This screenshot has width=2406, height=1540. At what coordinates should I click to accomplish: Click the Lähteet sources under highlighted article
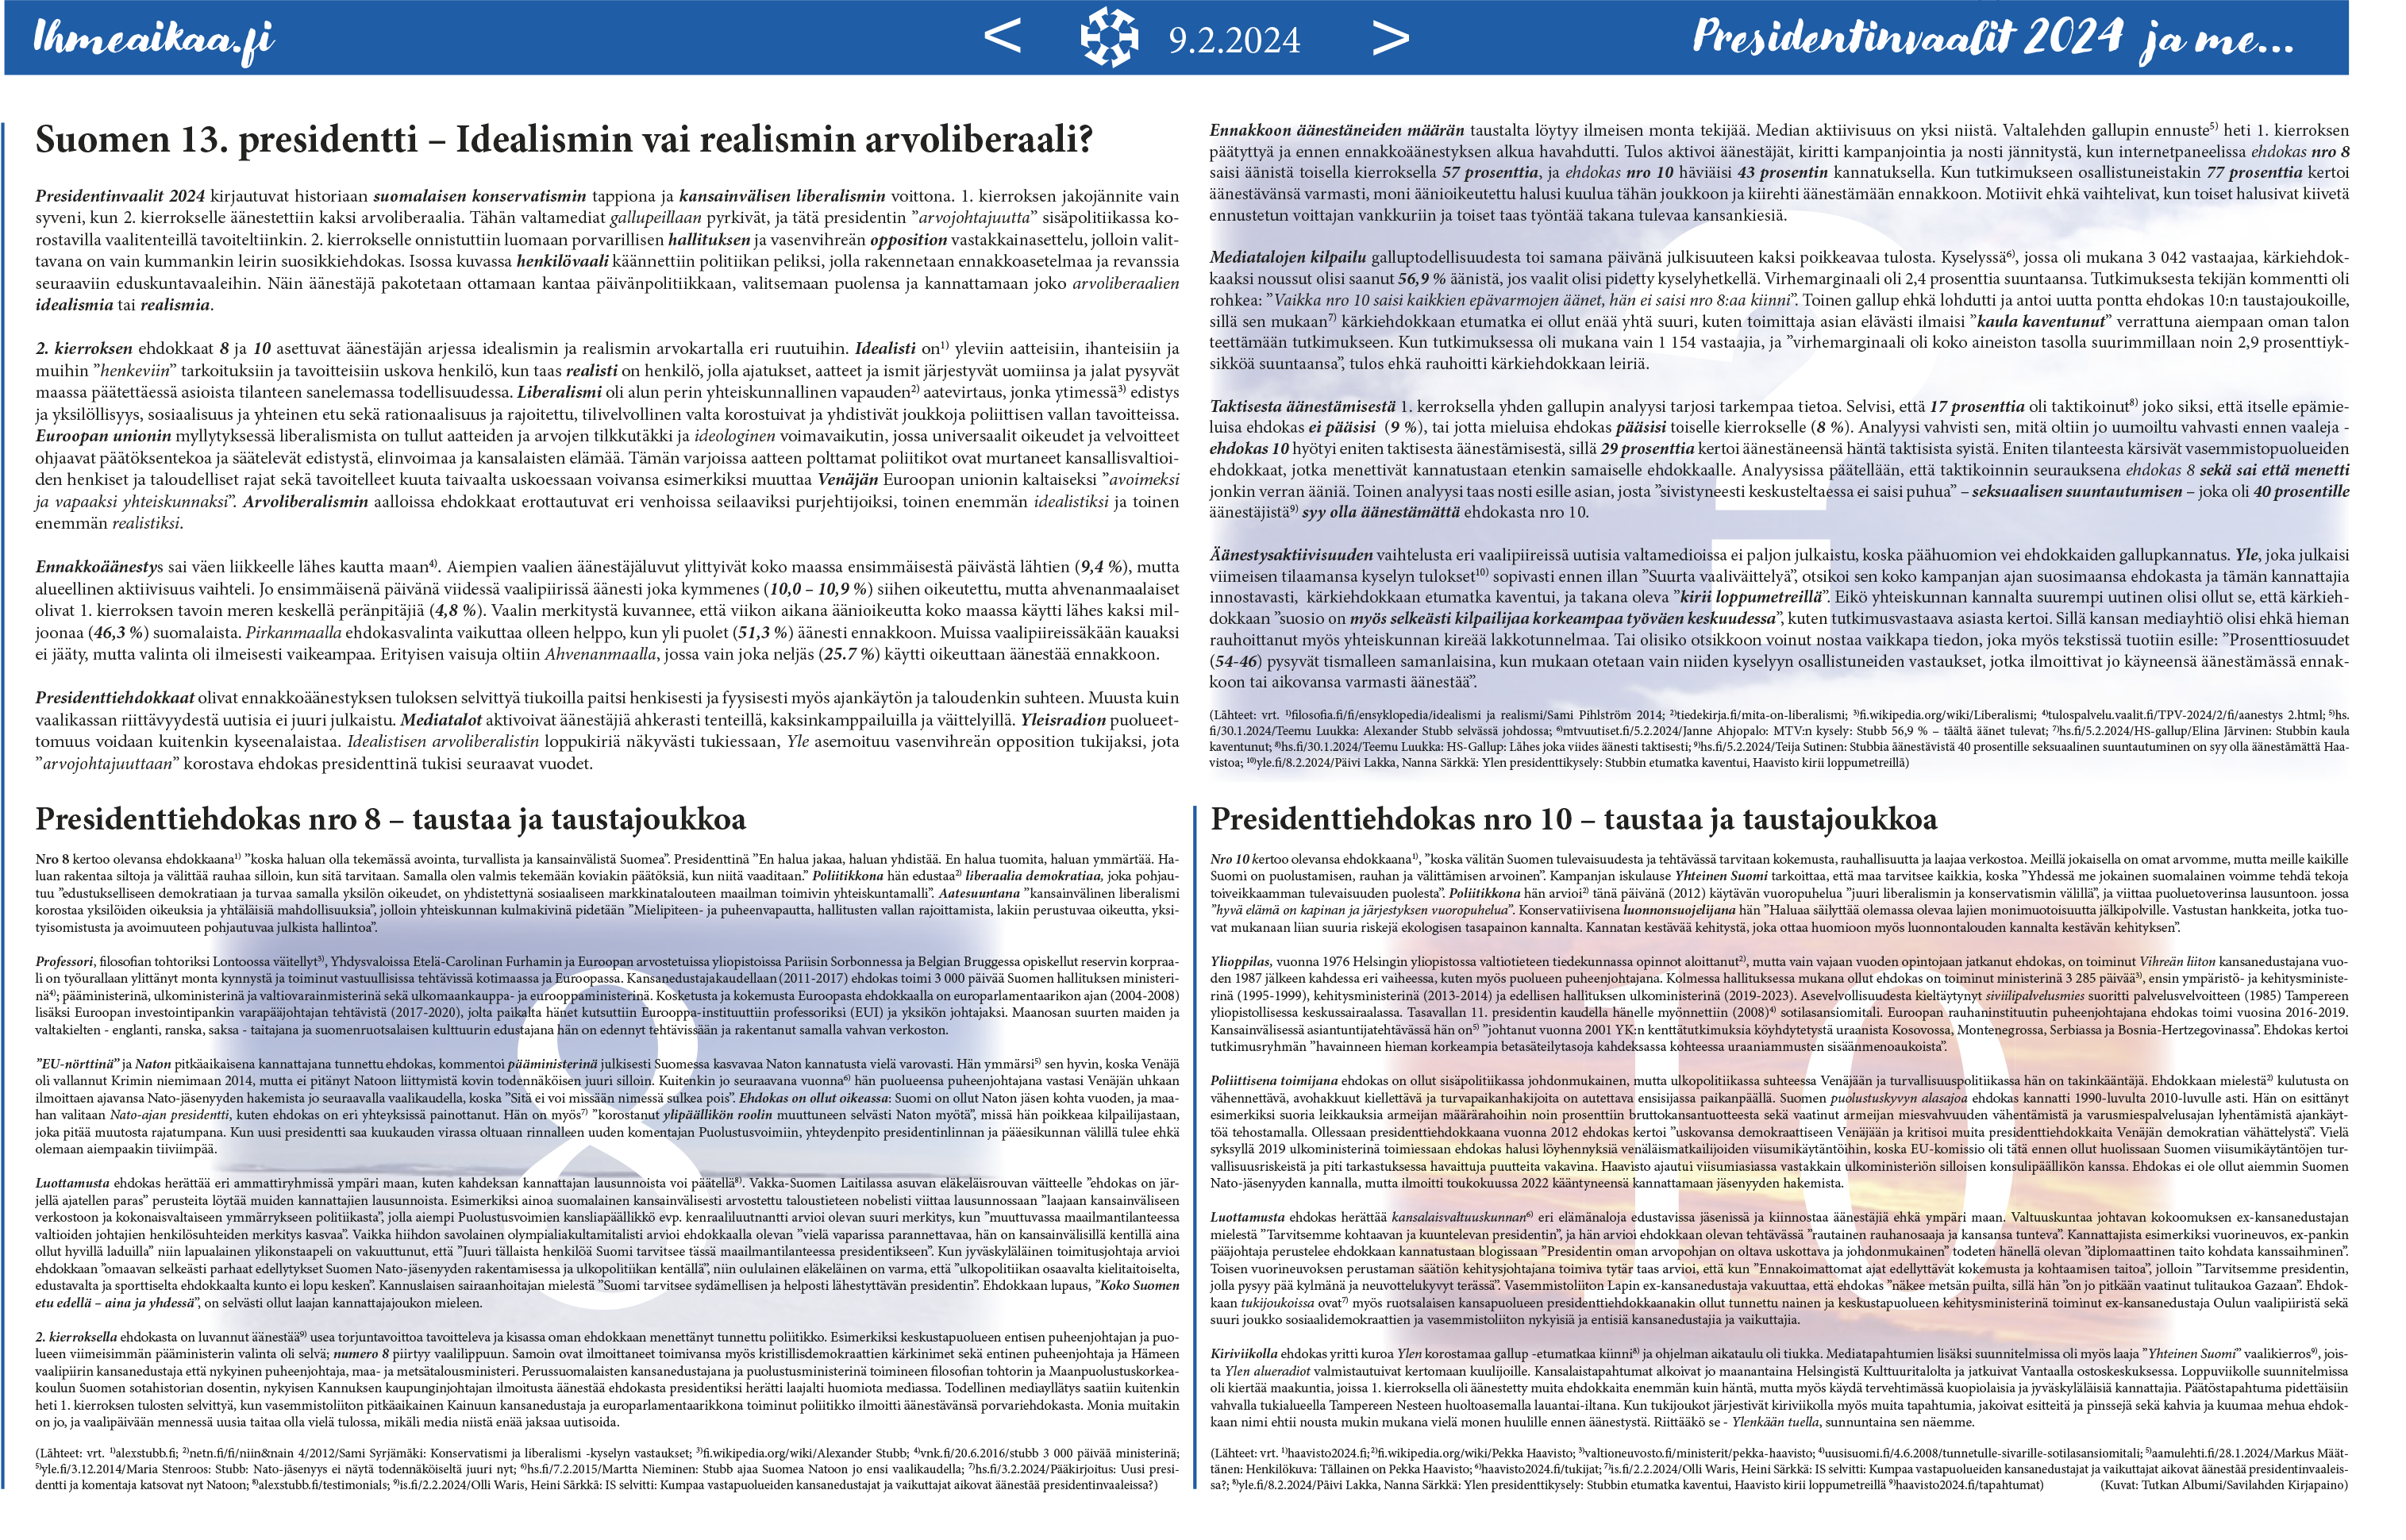click(1778, 738)
